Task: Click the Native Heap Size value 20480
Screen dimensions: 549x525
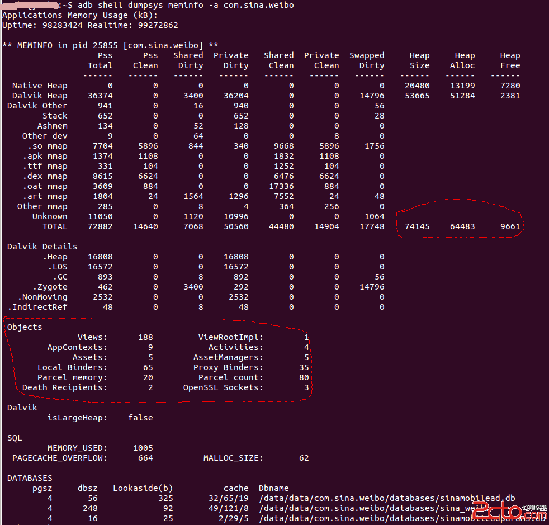Action: click(x=417, y=86)
